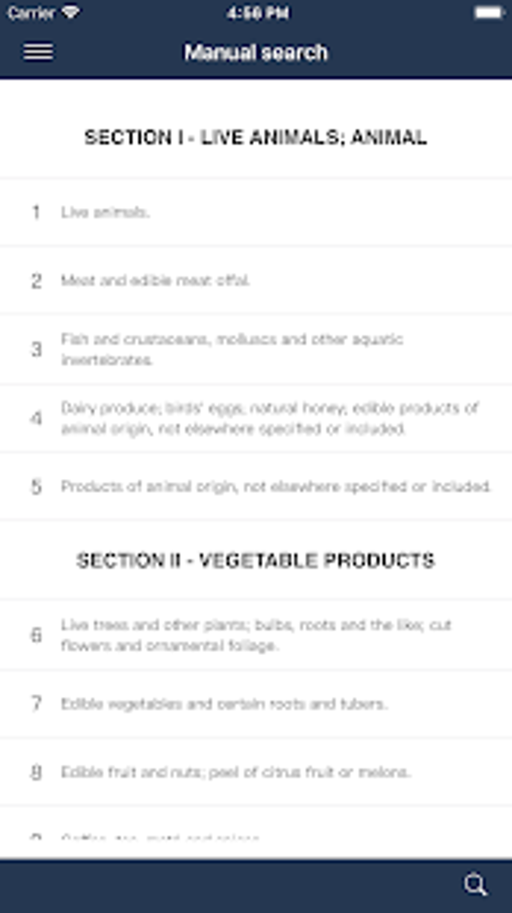Tap the Carrier label in status bar
512x913 pixels.
coord(31,13)
